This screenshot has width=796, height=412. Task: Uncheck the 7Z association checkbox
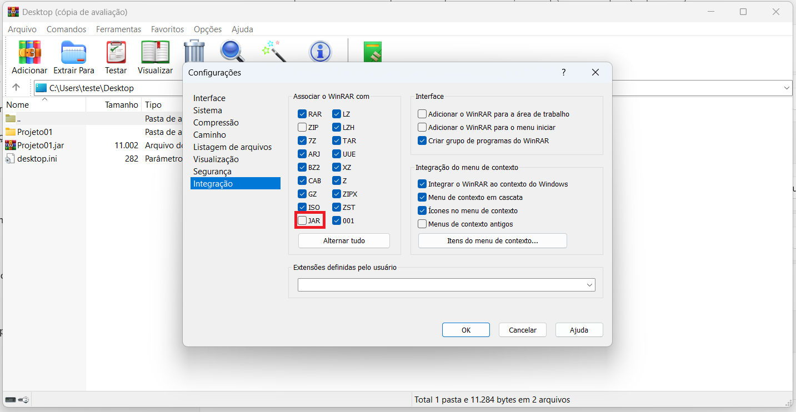click(x=302, y=141)
